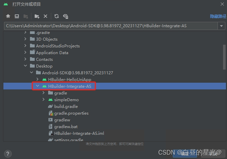
Task: Click into the path input field
Action: pos(111,26)
